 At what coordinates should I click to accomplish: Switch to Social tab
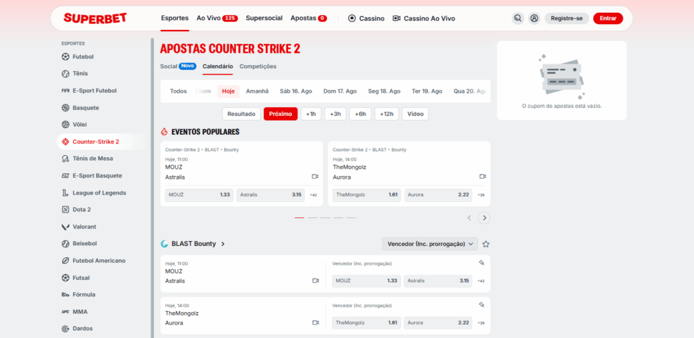click(178, 66)
